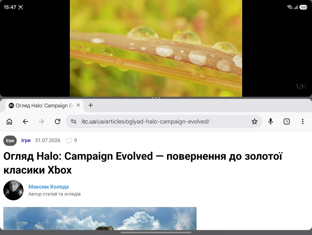Reload the itc.ua page
This screenshot has width=312, height=235.
click(58, 122)
